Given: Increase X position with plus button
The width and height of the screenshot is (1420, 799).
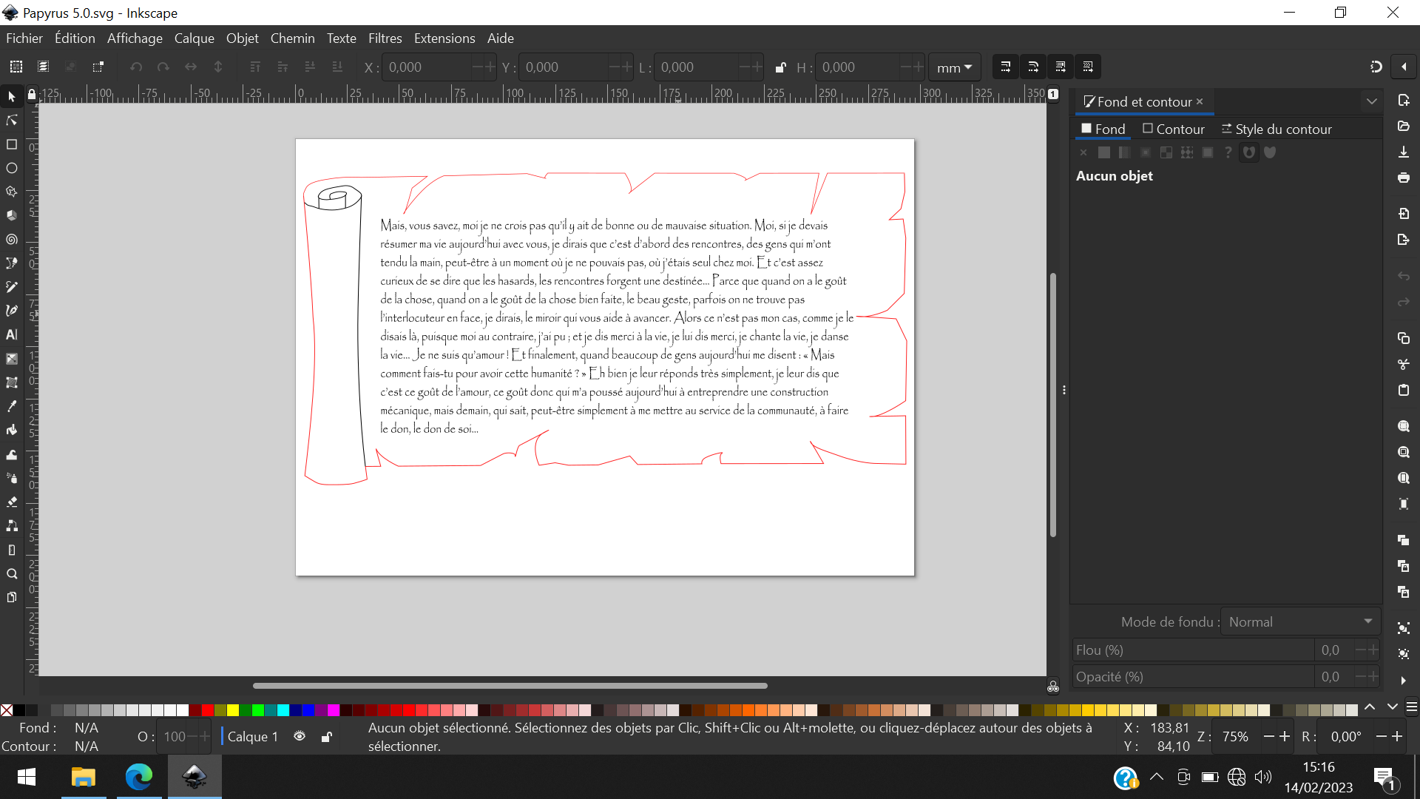Looking at the screenshot, I should pyautogui.click(x=490, y=67).
